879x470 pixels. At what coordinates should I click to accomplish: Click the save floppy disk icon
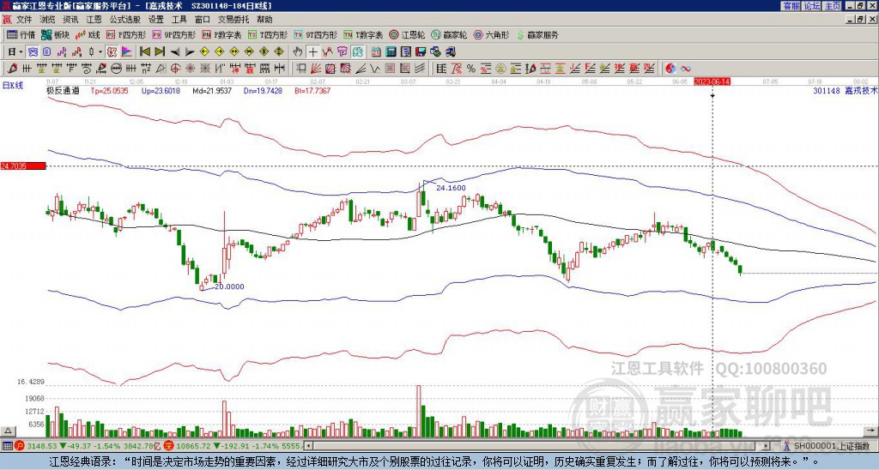tap(421, 52)
